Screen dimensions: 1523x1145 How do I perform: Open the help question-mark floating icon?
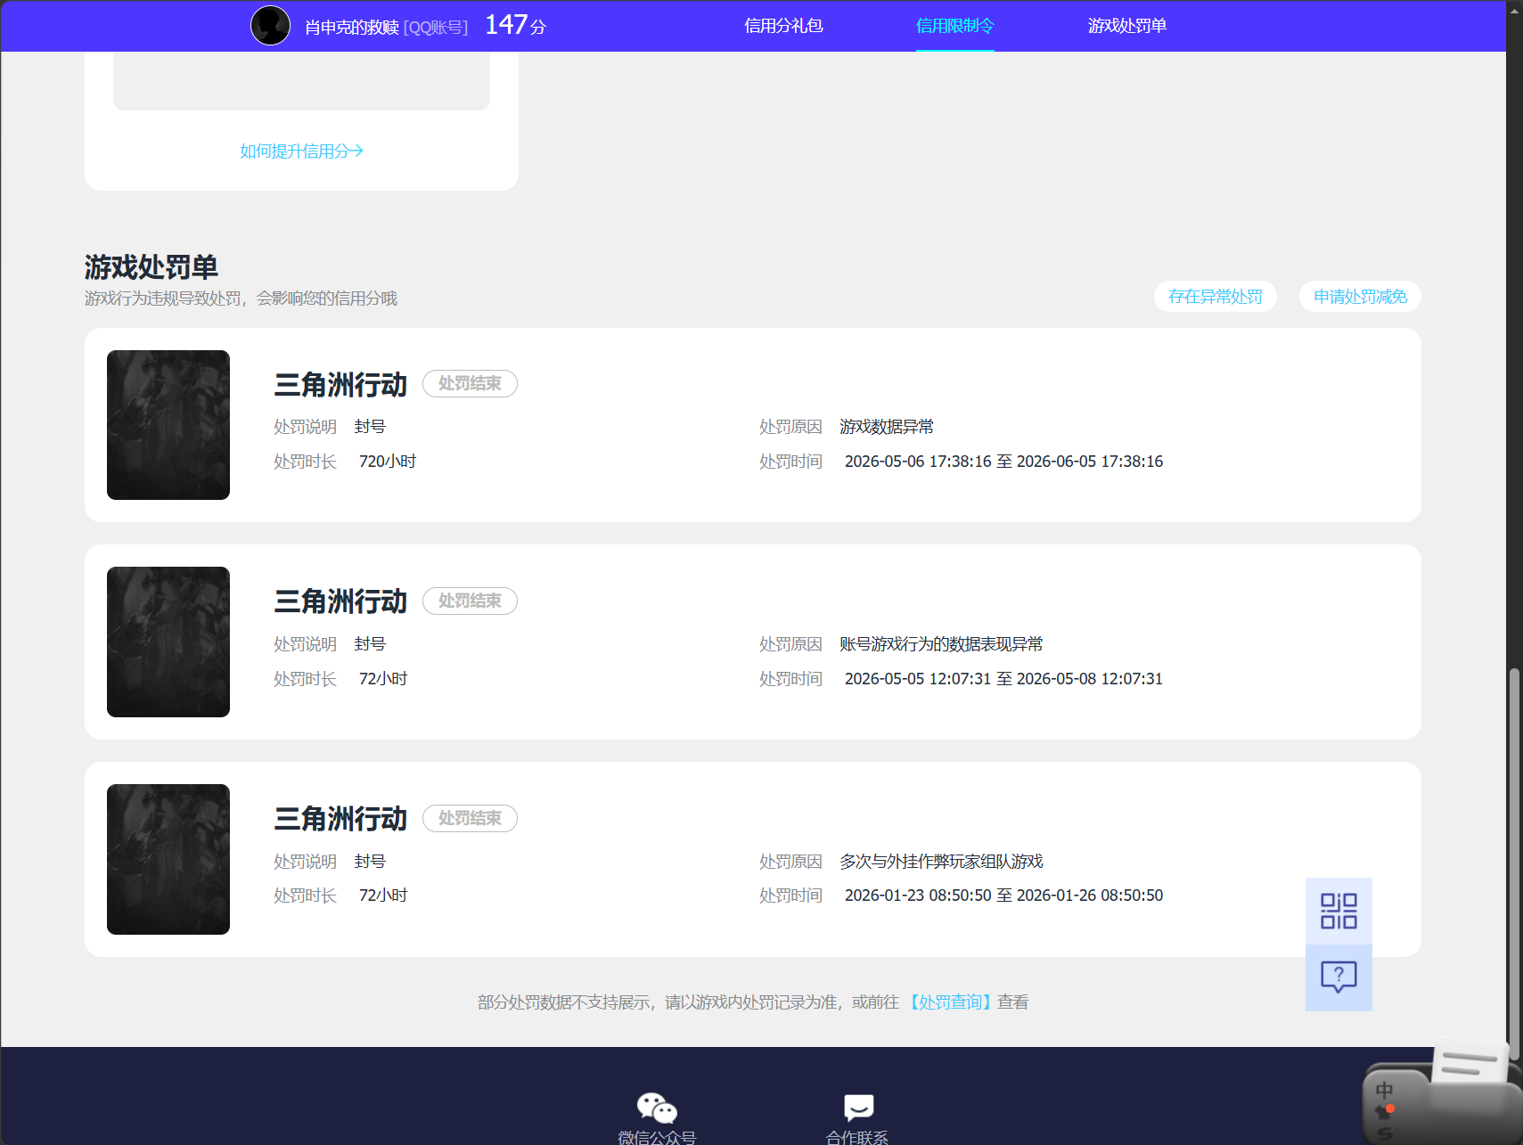tap(1339, 977)
